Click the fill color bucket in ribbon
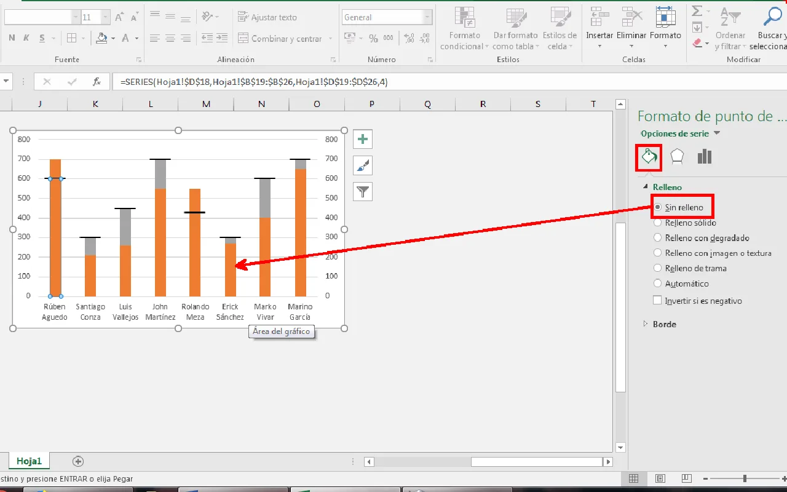The width and height of the screenshot is (787, 492). point(102,38)
